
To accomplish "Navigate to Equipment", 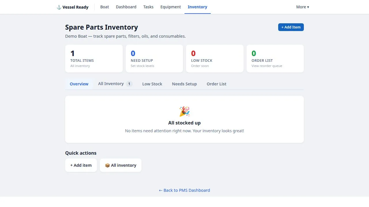I will [171, 7].
